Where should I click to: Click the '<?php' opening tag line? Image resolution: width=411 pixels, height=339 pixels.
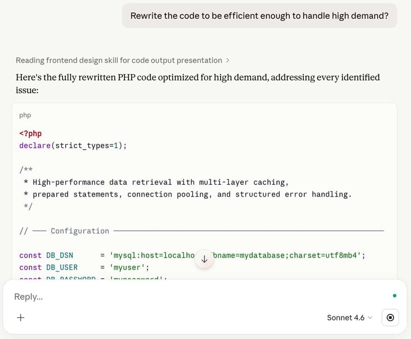(30, 133)
